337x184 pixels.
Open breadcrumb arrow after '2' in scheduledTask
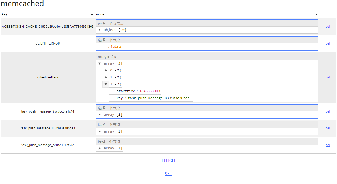coord(116,57)
